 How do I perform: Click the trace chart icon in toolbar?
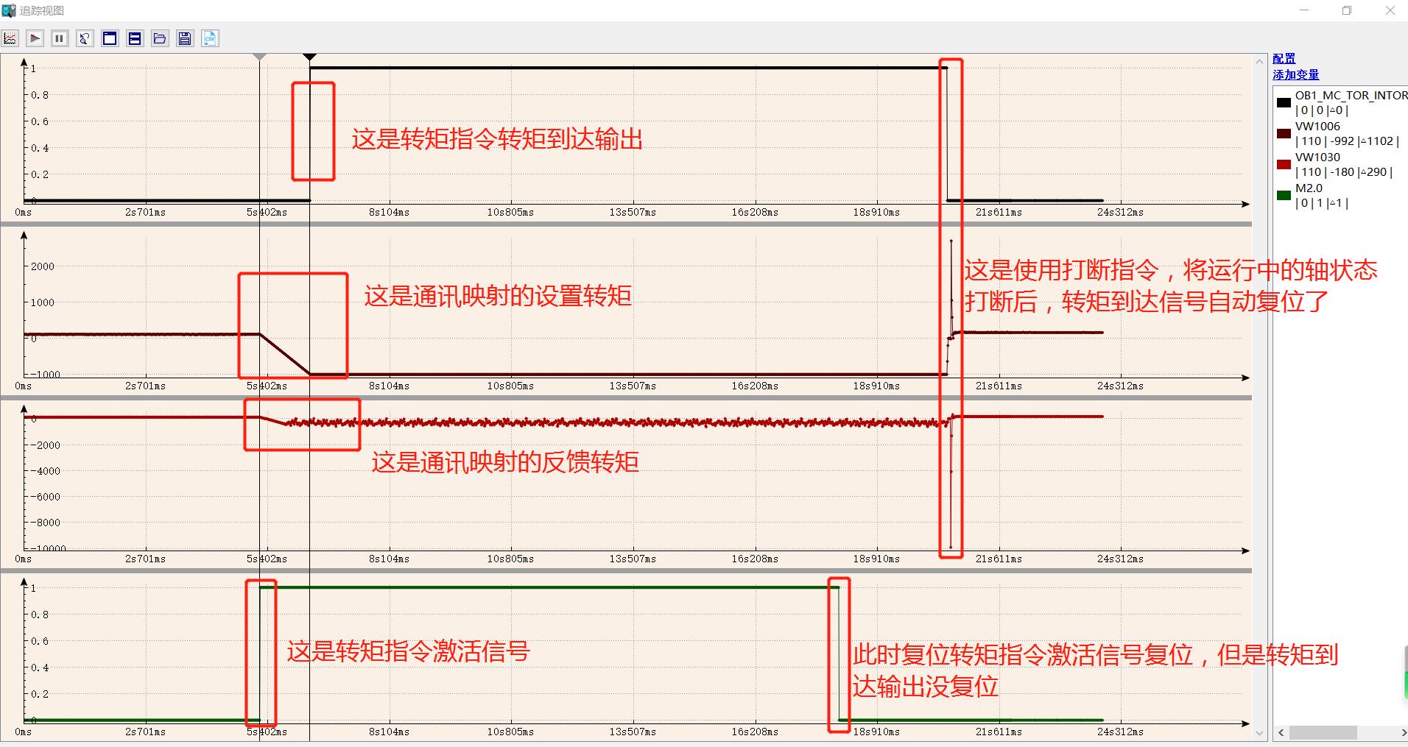click(x=10, y=38)
